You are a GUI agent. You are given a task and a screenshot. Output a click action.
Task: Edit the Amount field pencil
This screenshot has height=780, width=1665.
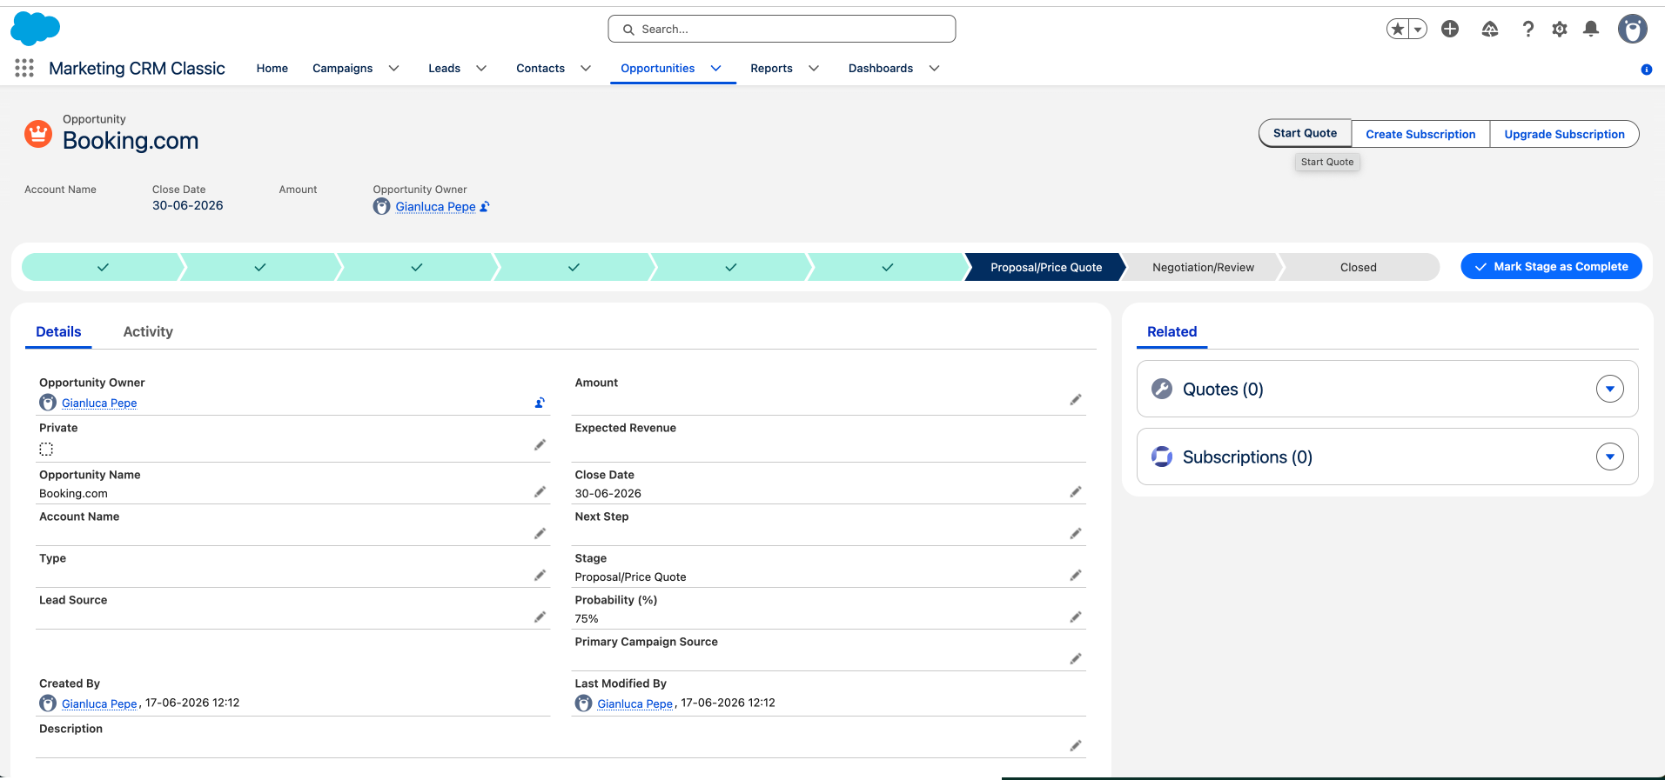[1076, 399]
